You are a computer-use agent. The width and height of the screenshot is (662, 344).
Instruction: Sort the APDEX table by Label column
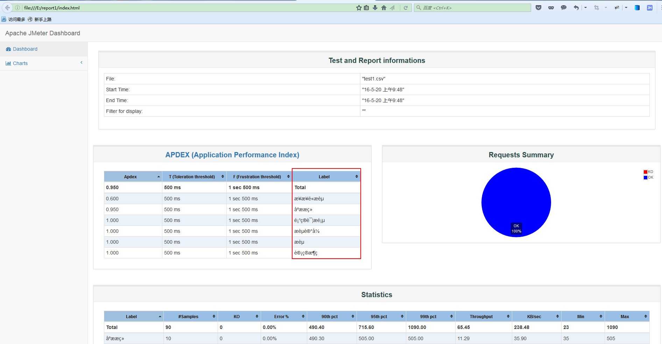[324, 177]
